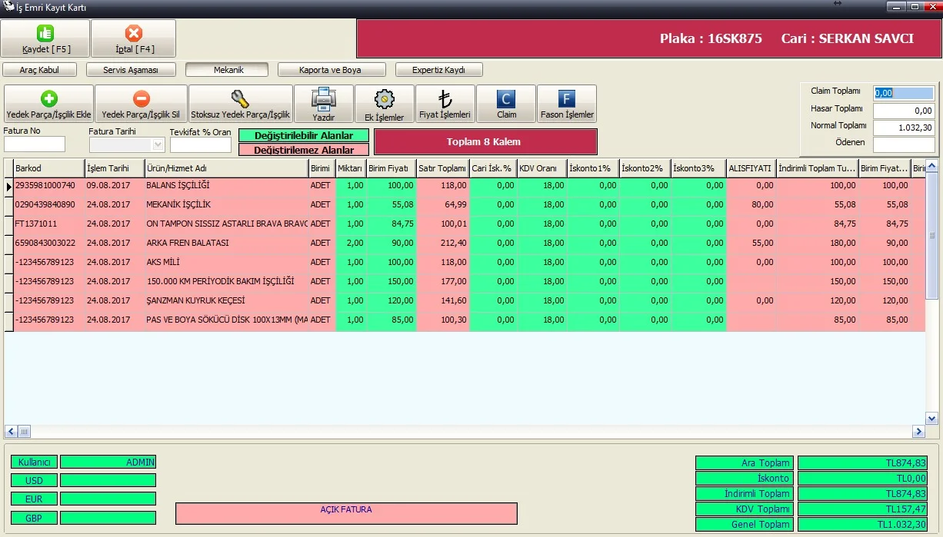Click the Claim button icon
Viewport: 943px width, 537px height.
(x=506, y=99)
